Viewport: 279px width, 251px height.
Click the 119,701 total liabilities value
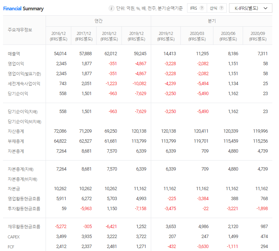(201, 141)
